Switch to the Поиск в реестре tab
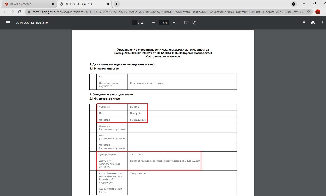This screenshot has height=196, width=326. (x=28, y=4)
